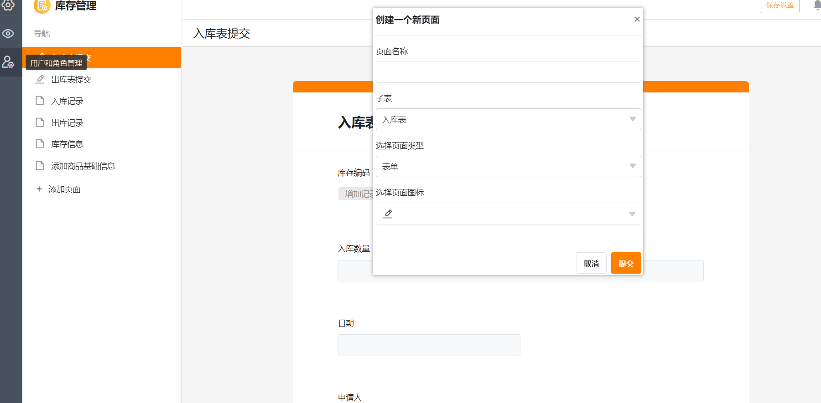Open 出库记录 page in navigation
This screenshot has width=821, height=403.
point(68,123)
